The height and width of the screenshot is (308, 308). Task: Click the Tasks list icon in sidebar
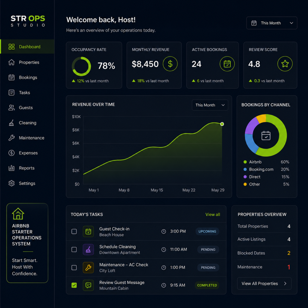[11, 93]
